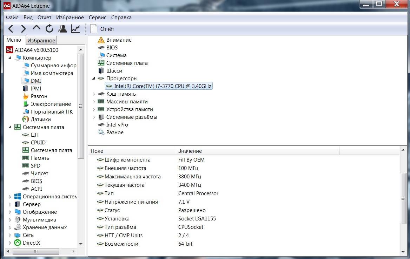Click the ACPI chip icon

point(25,189)
